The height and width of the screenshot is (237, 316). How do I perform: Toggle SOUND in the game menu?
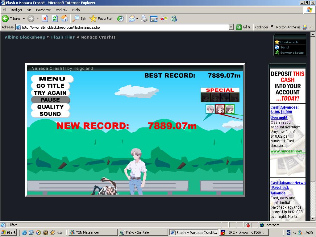[x=50, y=114]
